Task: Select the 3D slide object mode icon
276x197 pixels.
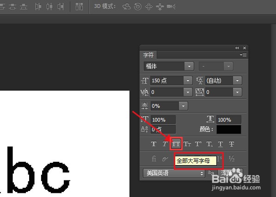Action: pos(160,6)
